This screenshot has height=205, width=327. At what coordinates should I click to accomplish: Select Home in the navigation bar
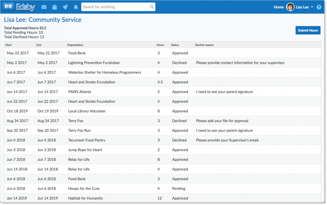click(x=279, y=7)
